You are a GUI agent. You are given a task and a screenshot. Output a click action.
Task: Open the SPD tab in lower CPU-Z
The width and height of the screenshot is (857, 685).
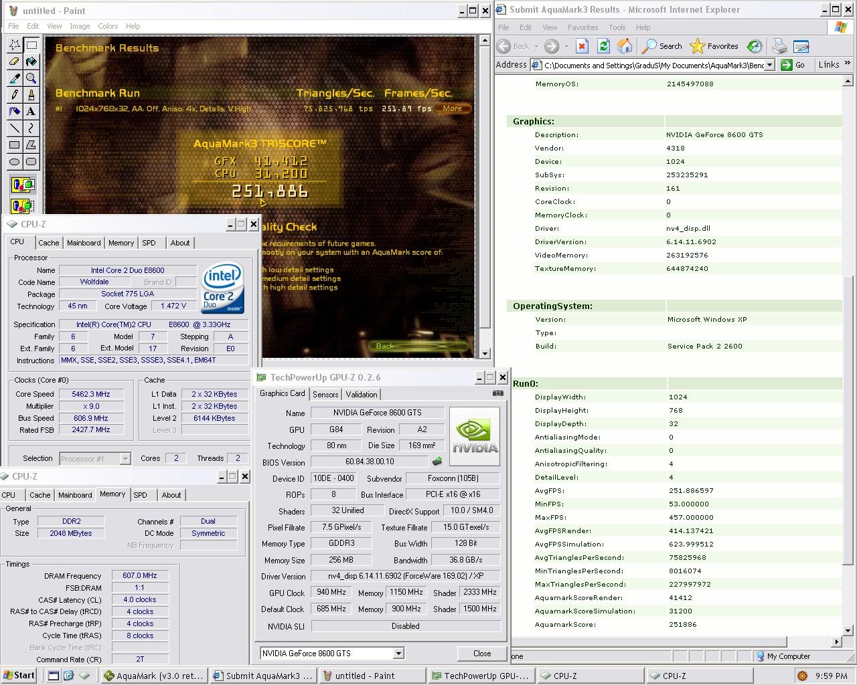click(x=140, y=495)
